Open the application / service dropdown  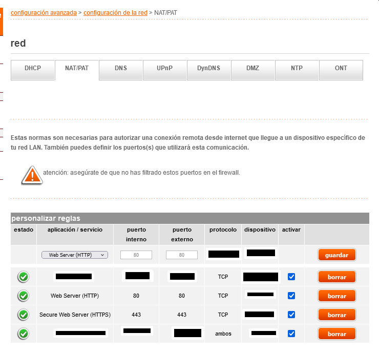pos(75,255)
